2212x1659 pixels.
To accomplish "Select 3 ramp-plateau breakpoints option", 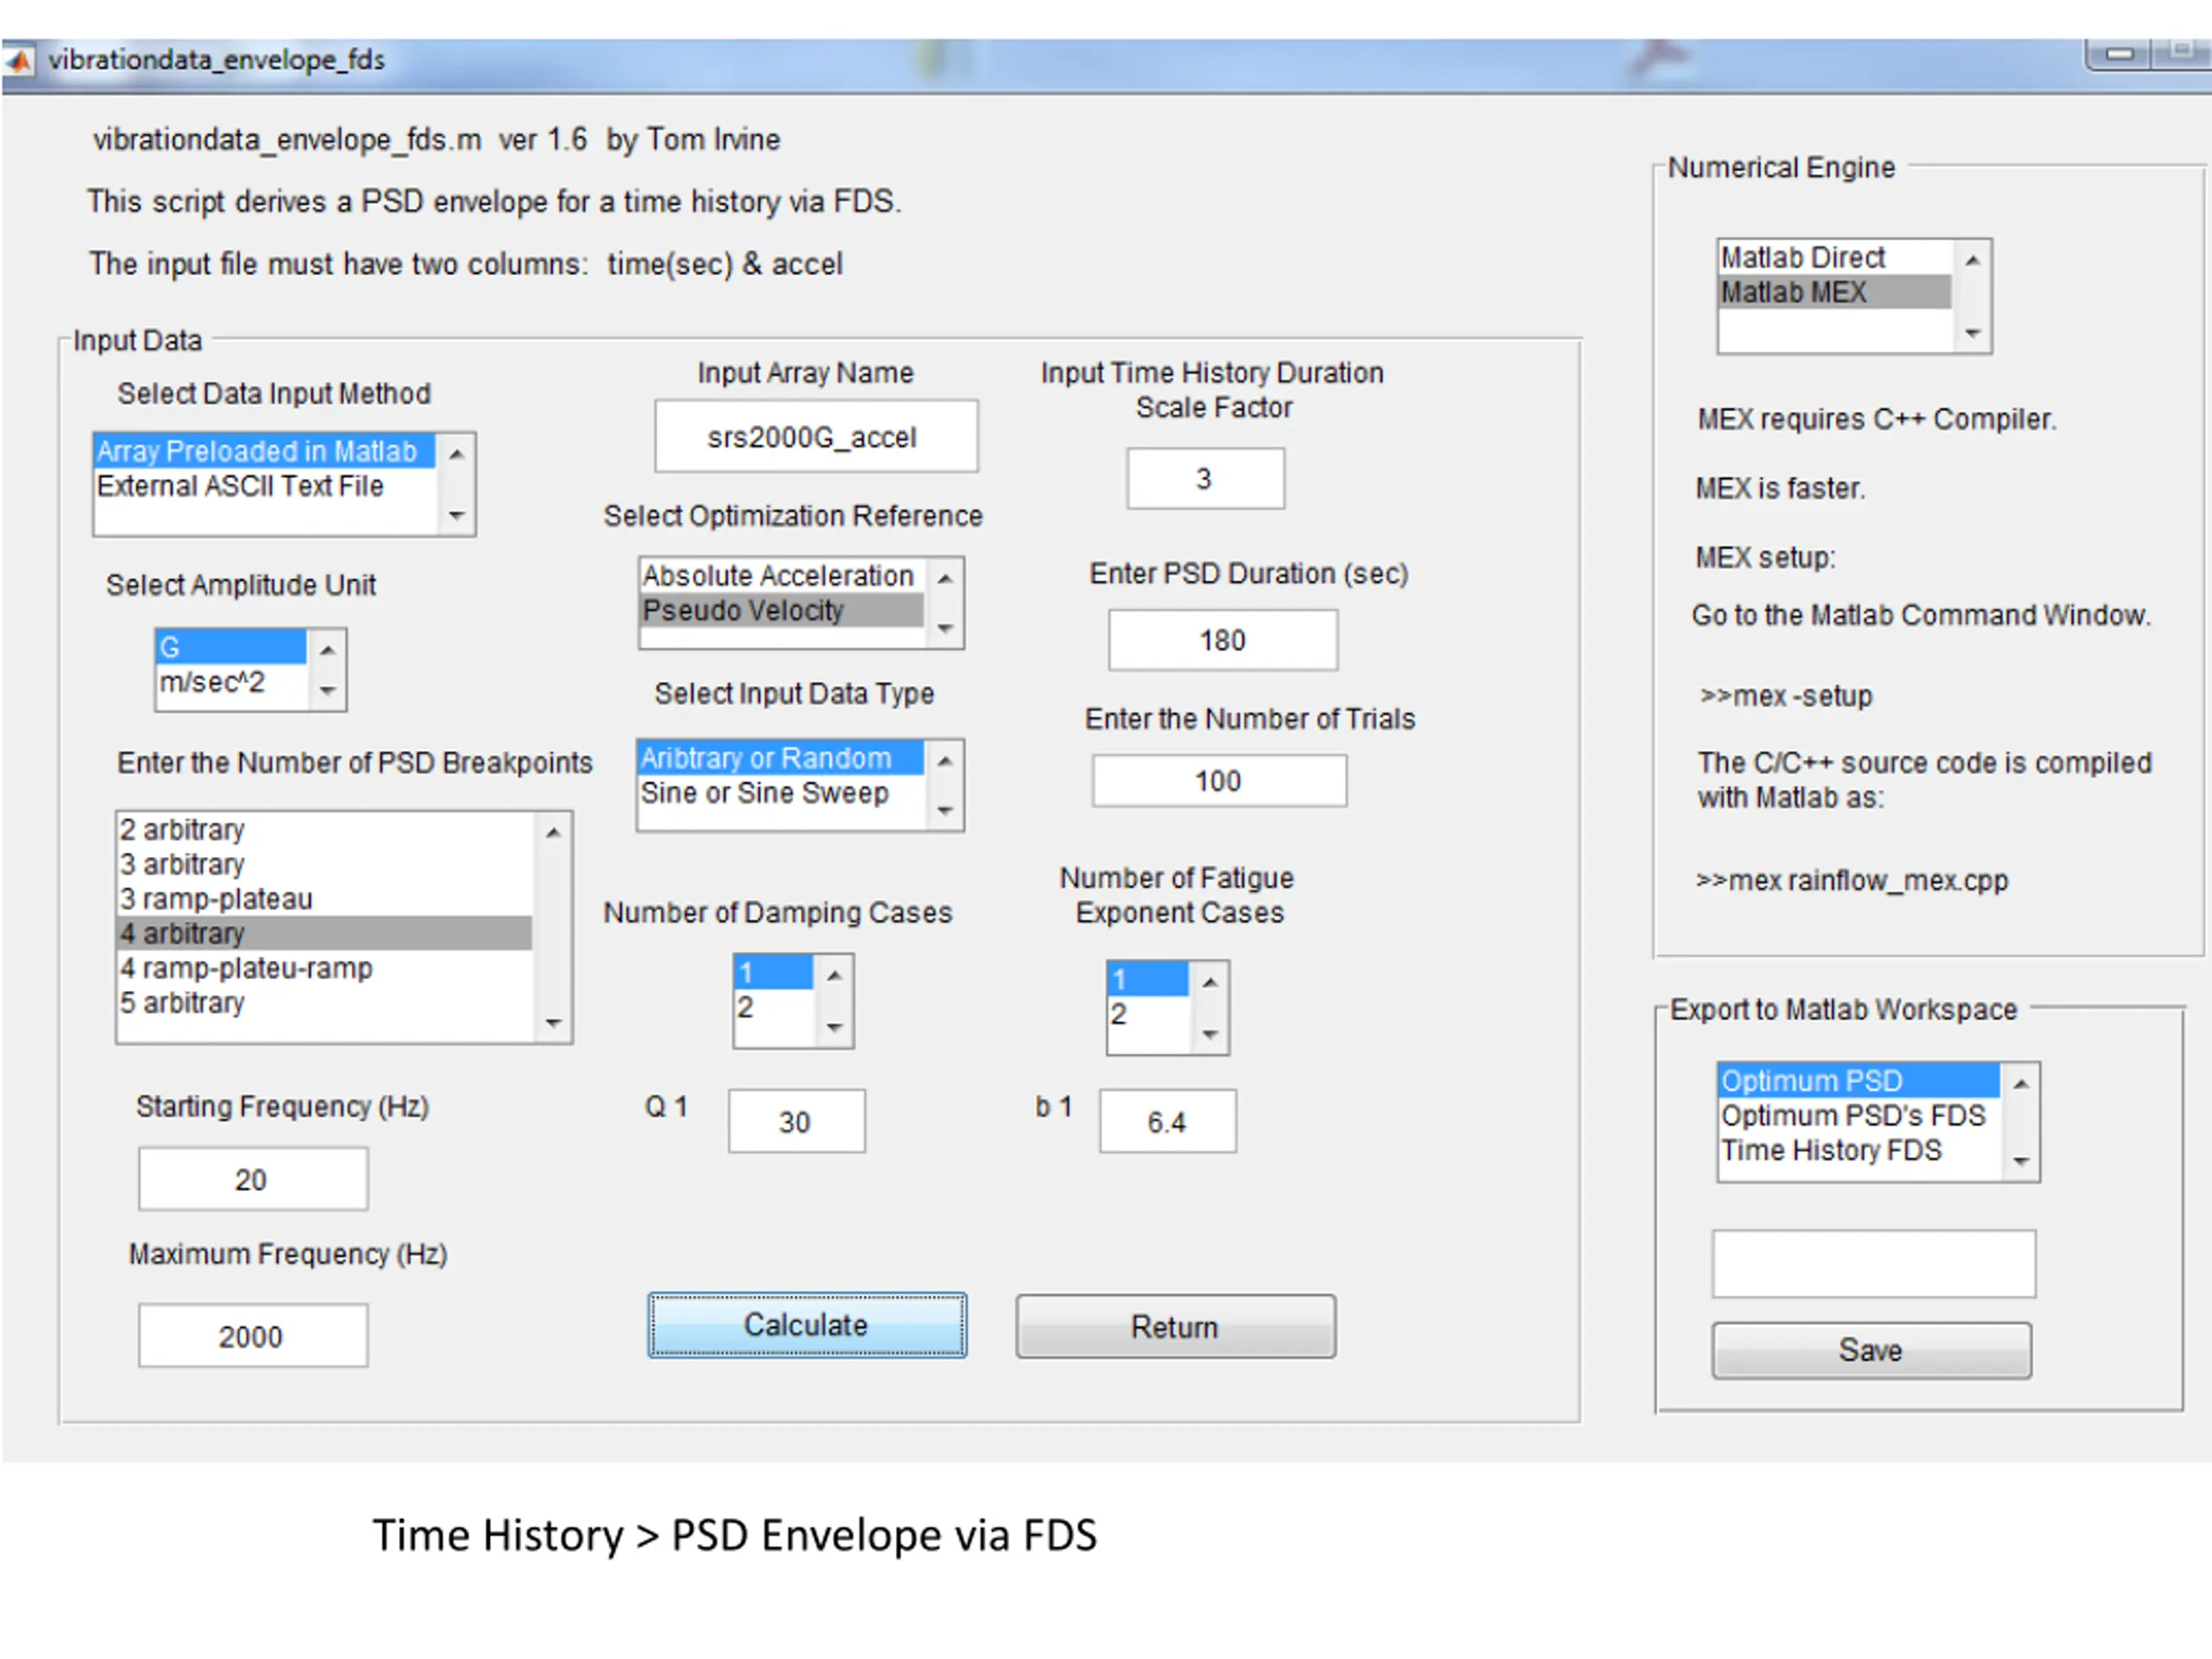I will 324,899.
